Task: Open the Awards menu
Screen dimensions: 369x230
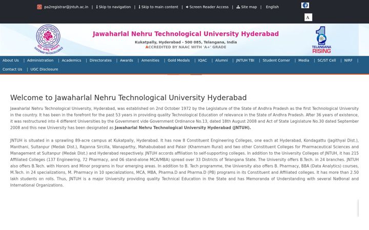Action: (127, 60)
